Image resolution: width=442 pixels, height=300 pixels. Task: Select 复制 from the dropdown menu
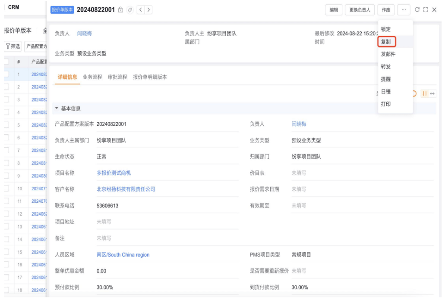(386, 42)
